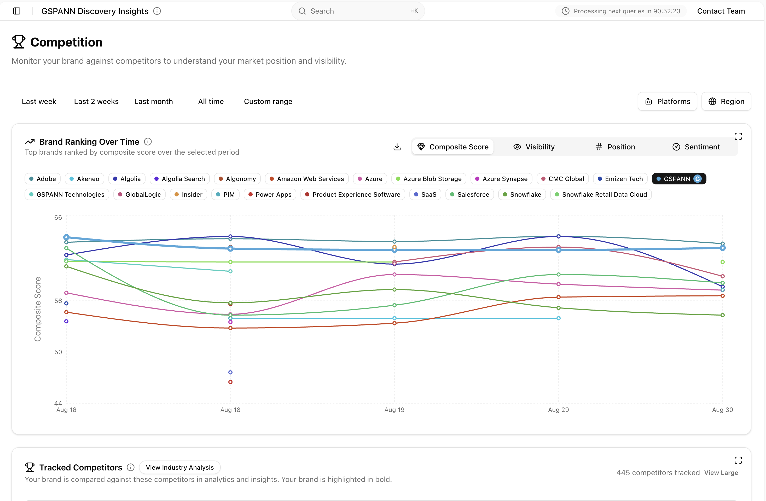Click GSPANN data point at Aug 16

(x=66, y=237)
